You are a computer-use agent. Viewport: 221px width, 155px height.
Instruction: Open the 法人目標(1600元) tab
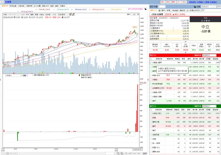[x=193, y=10]
